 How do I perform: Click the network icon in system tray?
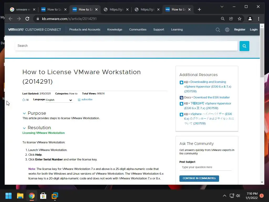coord(232,196)
